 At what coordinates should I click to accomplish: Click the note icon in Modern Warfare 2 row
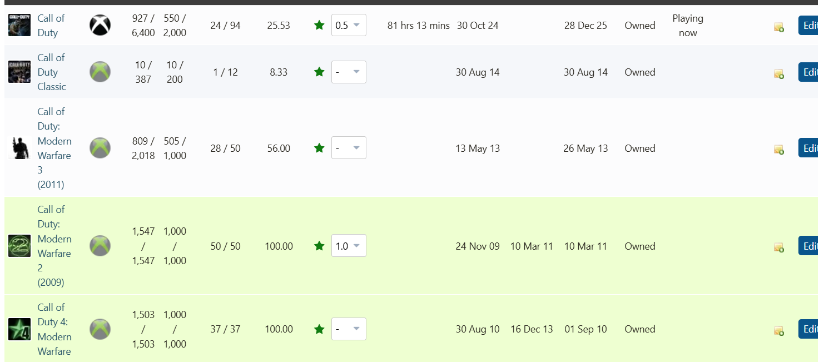[x=779, y=247]
